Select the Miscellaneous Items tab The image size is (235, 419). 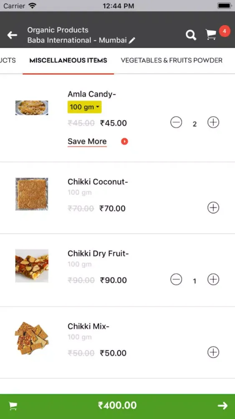click(x=68, y=60)
